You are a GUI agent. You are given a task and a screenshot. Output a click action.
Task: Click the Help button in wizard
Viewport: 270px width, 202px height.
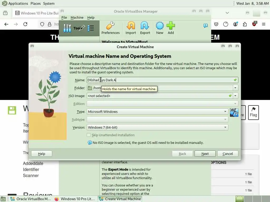pyautogui.click(x=41, y=154)
